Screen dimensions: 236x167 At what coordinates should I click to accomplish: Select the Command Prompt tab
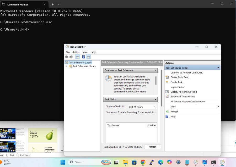click(x=24, y=4)
